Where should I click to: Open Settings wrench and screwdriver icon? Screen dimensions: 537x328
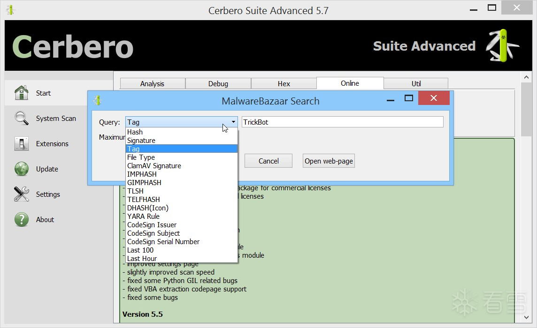[x=21, y=194]
